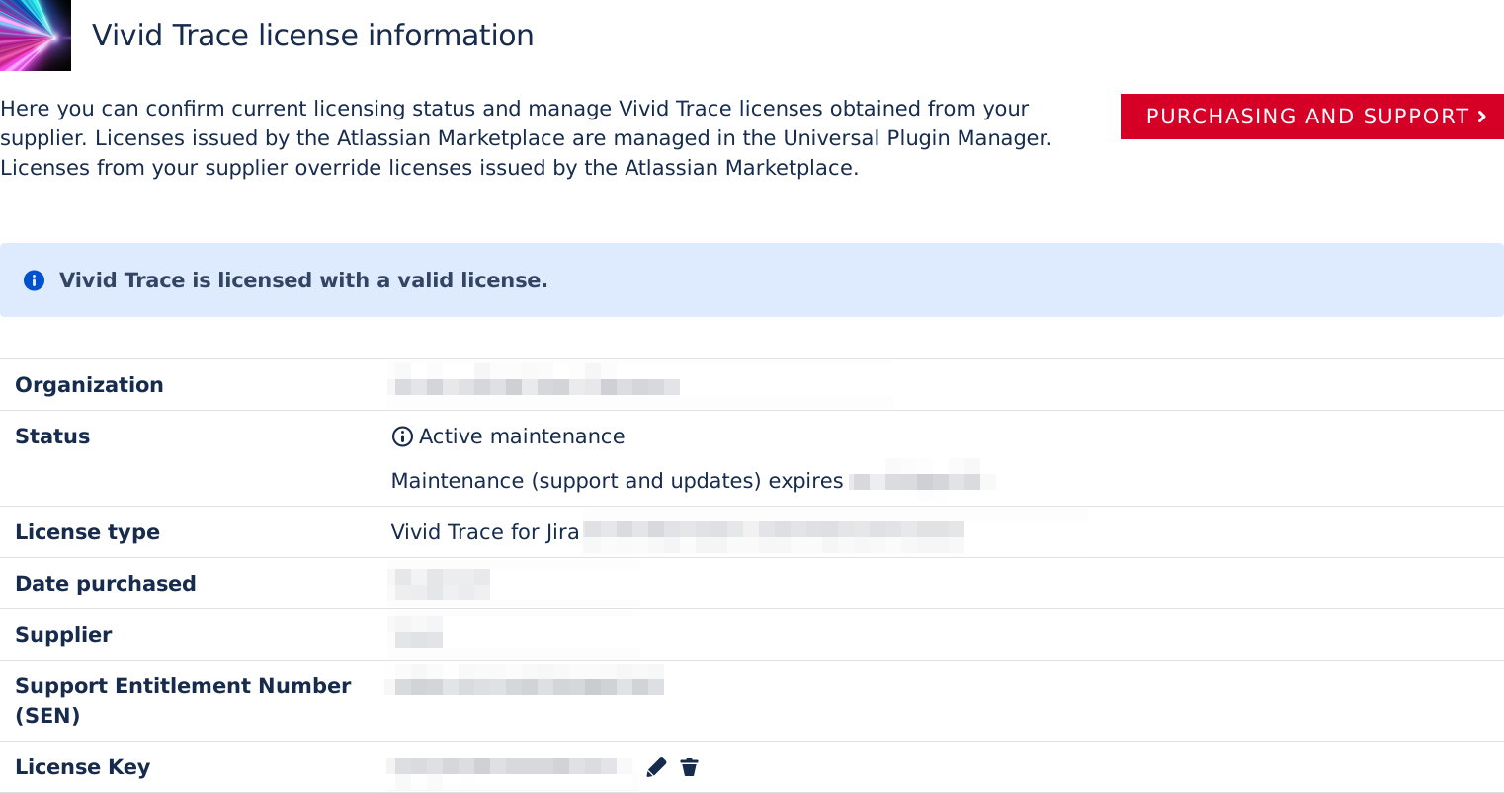Click the Organization row label
Viewport: 1504px width, 793px height.
point(89,385)
